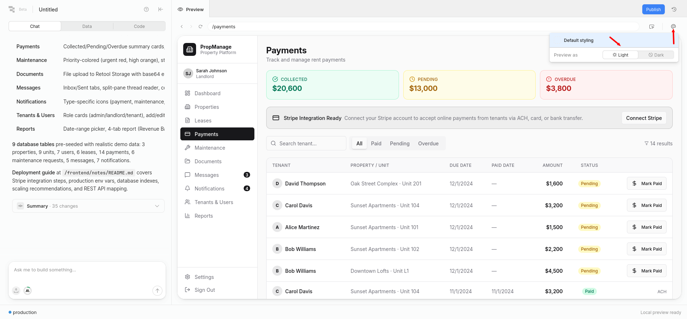Open Tenants & Users in sidebar
Image resolution: width=687 pixels, height=319 pixels.
tap(217, 202)
